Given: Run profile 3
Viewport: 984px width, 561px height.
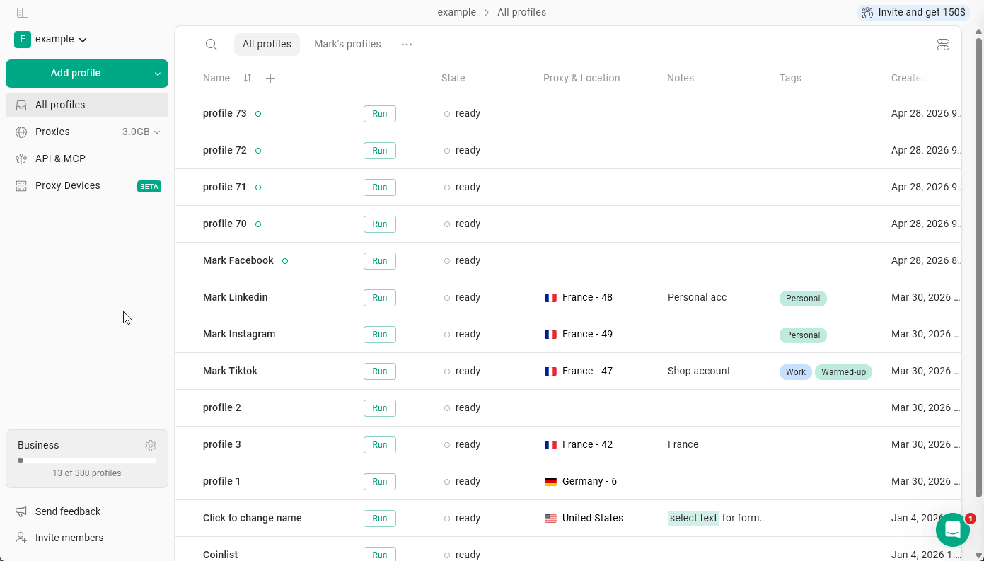Looking at the screenshot, I should (x=380, y=445).
